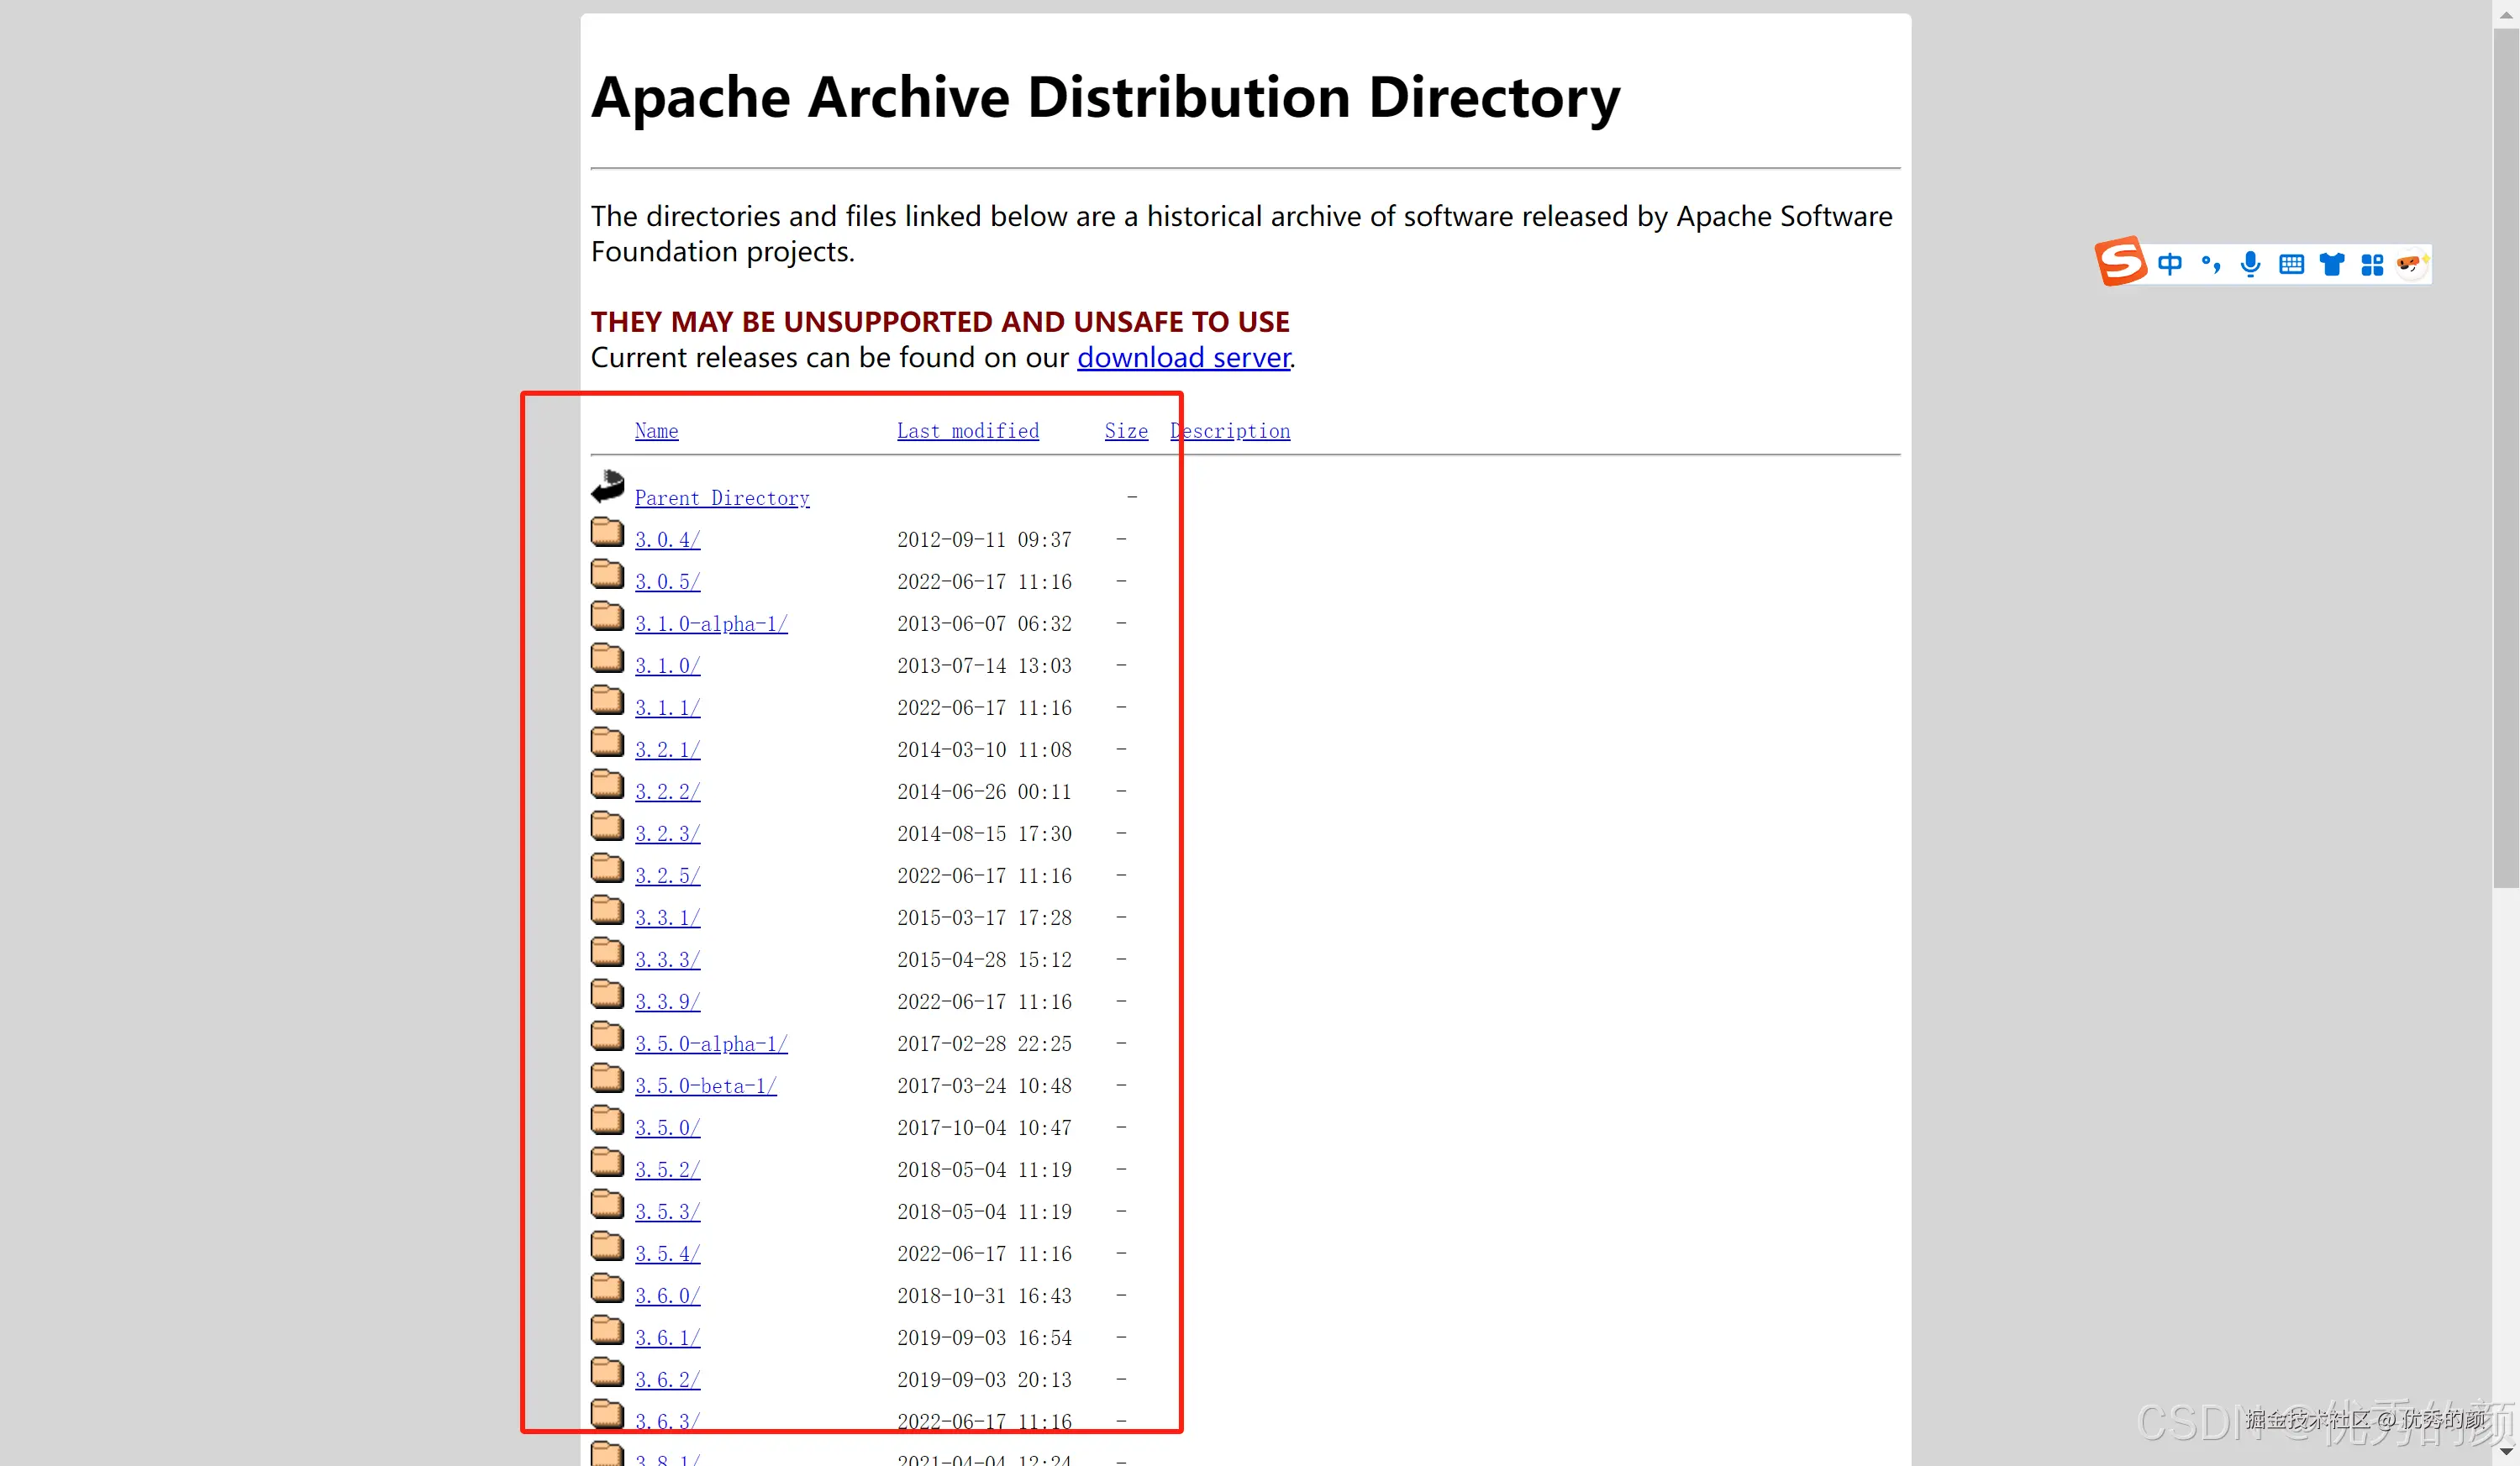Open the IME toolbox grid icon
This screenshot has height=1466, width=2520.
(2372, 264)
